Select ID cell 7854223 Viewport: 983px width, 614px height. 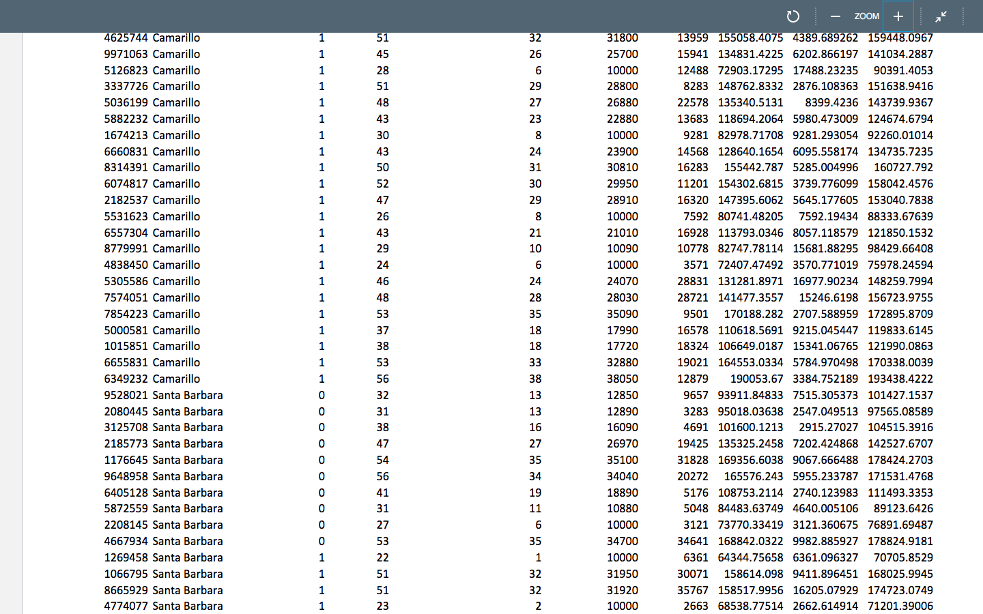126,314
